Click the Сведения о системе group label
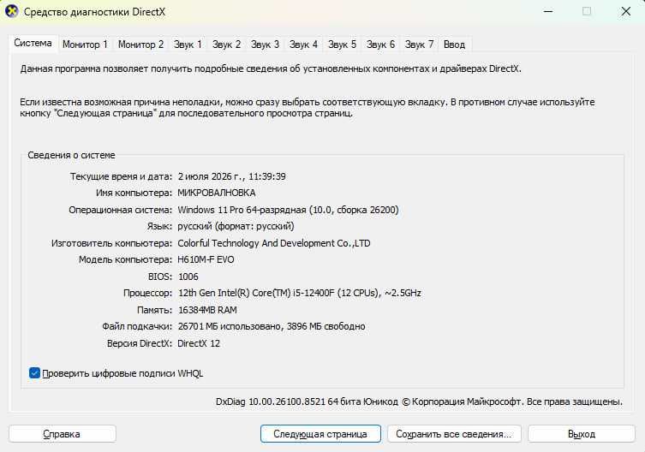645x452 pixels. click(x=72, y=155)
